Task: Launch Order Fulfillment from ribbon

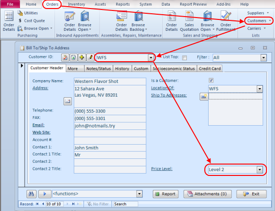Action: pos(226,21)
